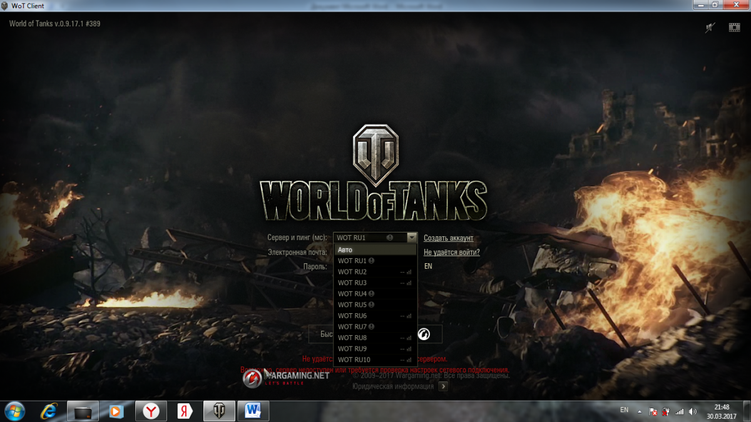Open the Создать аккаунт link
The height and width of the screenshot is (422, 751).
click(449, 238)
